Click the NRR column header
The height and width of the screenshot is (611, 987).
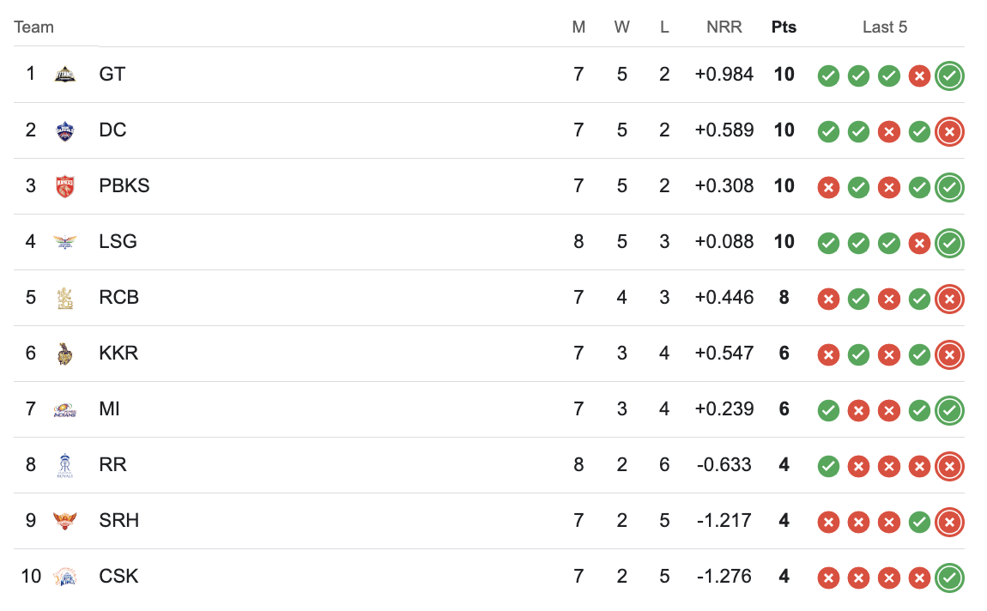[724, 27]
